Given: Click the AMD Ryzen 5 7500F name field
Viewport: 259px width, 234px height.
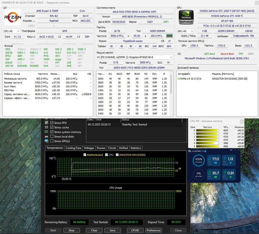Looking at the screenshot, I should (47, 11).
